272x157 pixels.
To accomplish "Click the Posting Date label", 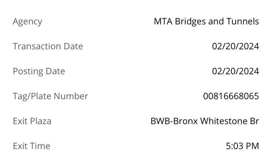I will point(39,71).
